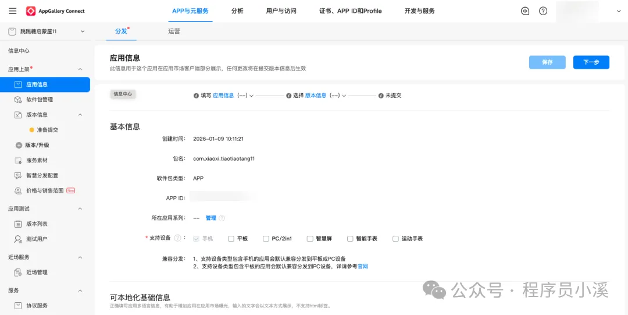628x315 pixels.
Task: Open the 跳跳糖启蒙屋11 app selector dropdown
Action: (x=83, y=31)
